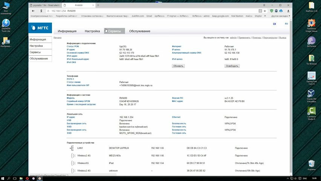Click the SIP username +74996193585@msk.ims.mgts.ru
321x181 pixels.
(136, 85)
